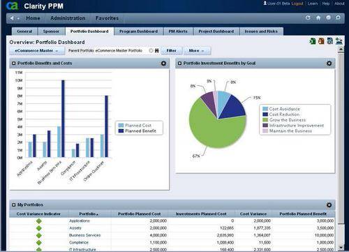The width and height of the screenshot is (349, 252).
Task: Collapse the Portfolio Benefits and Costs portlet
Action: pos(13,64)
